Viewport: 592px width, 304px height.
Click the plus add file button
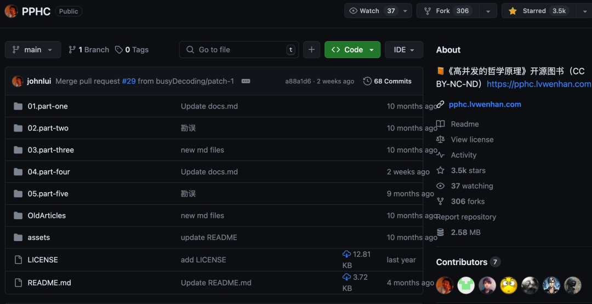[311, 49]
